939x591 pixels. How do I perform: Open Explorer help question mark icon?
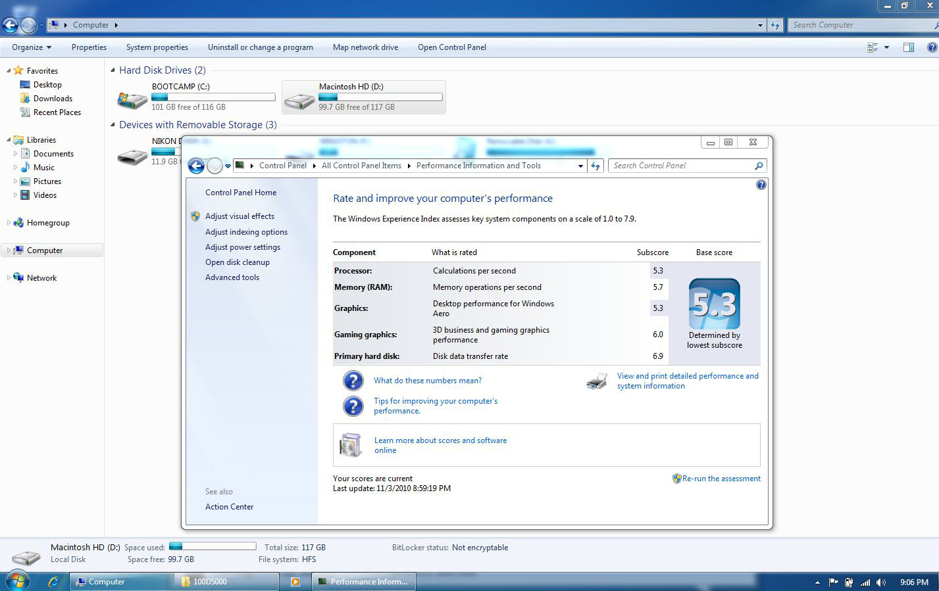point(932,47)
